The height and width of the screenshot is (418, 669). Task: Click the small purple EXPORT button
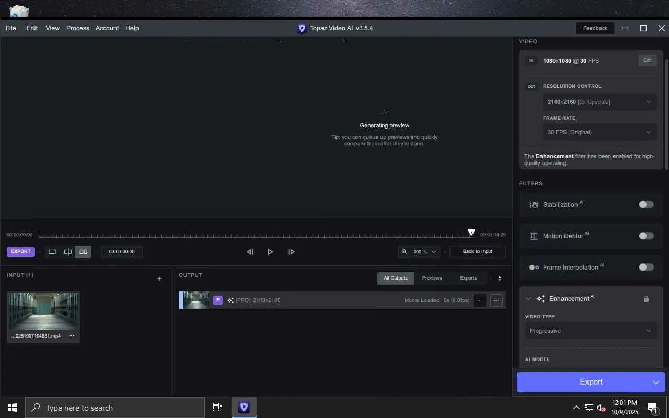pyautogui.click(x=21, y=252)
